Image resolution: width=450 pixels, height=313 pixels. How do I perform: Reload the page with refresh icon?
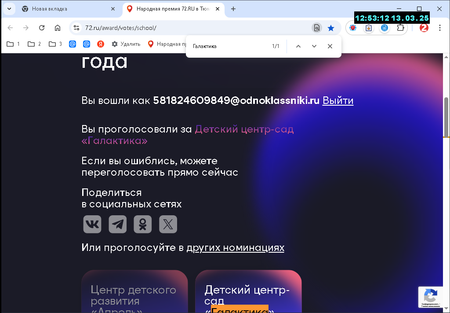[42, 28]
